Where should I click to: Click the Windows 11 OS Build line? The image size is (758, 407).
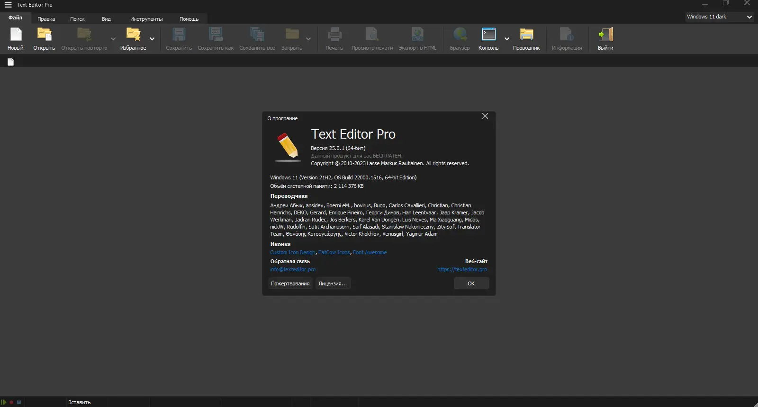click(343, 177)
